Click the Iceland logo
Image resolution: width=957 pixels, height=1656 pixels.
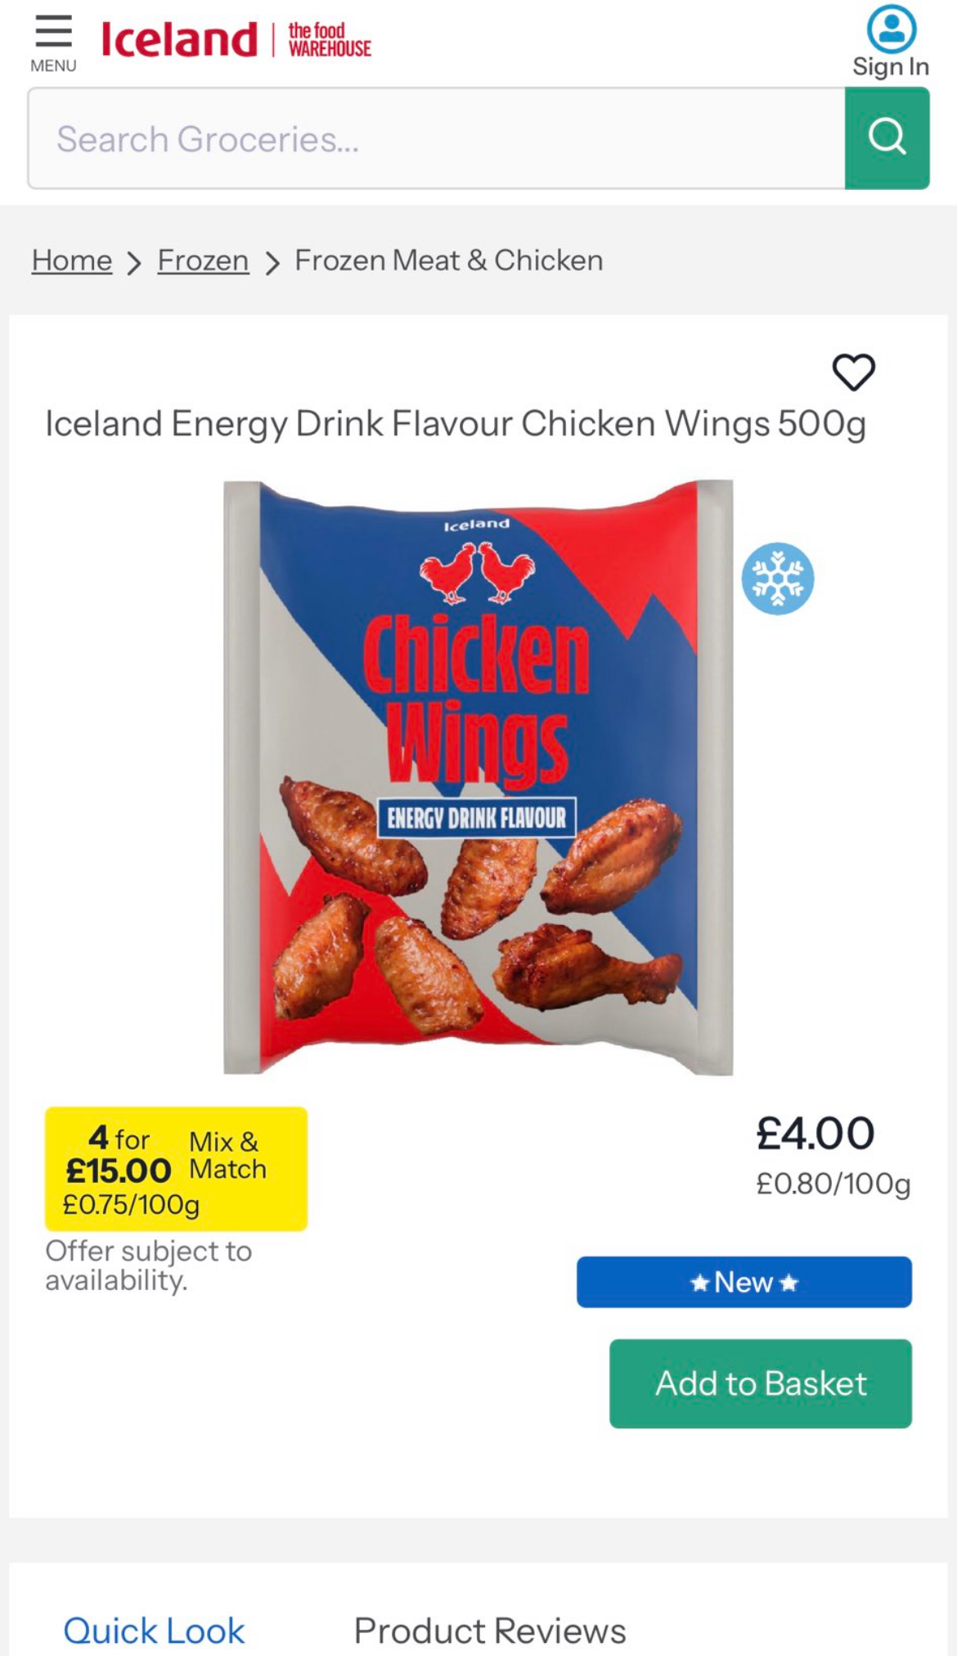(179, 39)
